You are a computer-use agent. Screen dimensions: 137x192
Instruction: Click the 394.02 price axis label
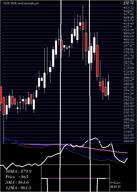129,49
